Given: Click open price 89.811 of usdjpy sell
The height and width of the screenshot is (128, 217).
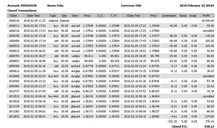Looking at the screenshot, I should 89,56.
